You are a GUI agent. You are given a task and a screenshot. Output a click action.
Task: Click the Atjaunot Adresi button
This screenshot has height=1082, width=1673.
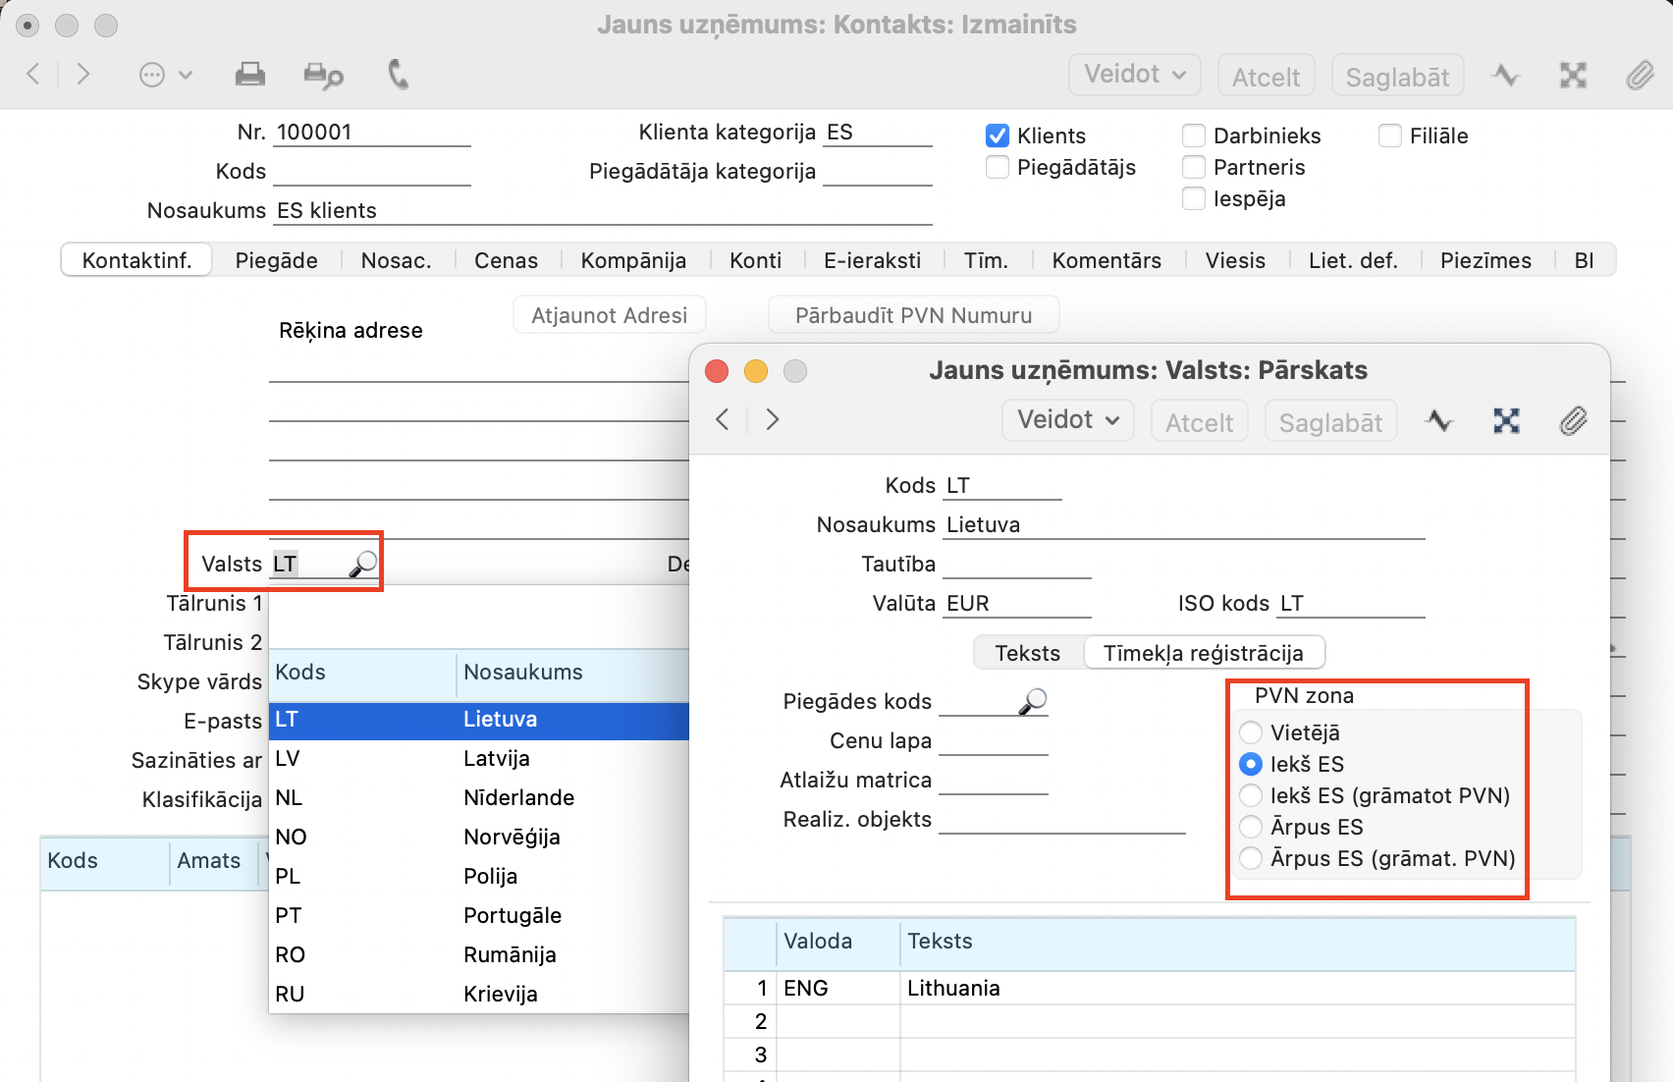(609, 315)
